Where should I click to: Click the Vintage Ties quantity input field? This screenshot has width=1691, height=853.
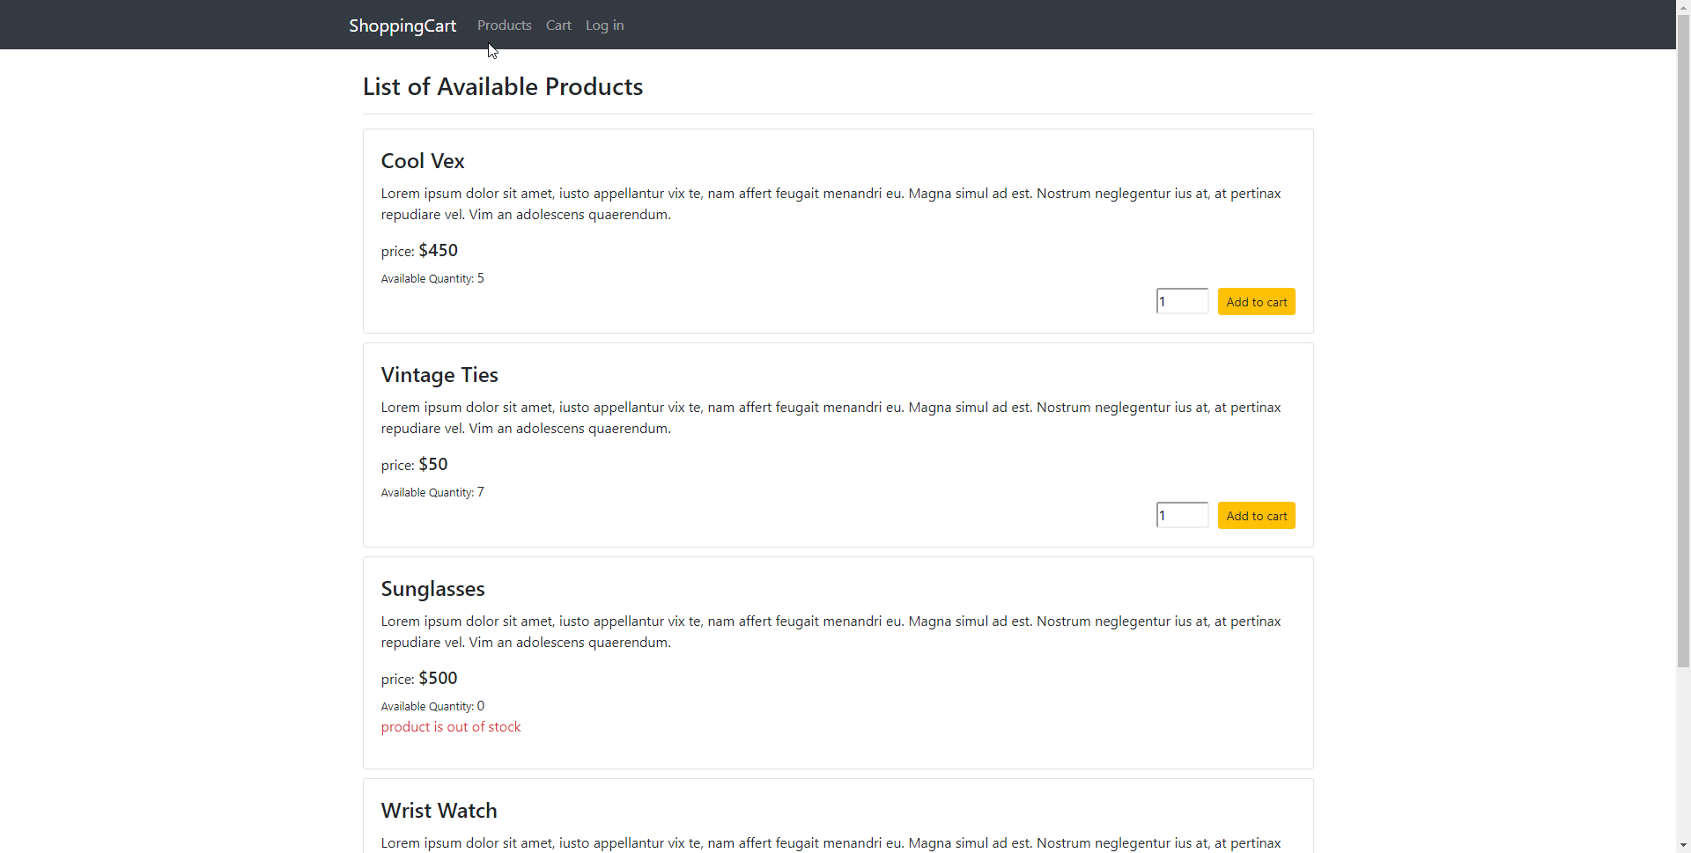1181,514
